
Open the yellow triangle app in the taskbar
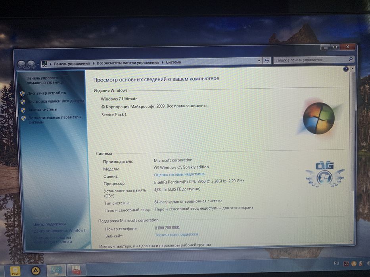tap(36, 271)
